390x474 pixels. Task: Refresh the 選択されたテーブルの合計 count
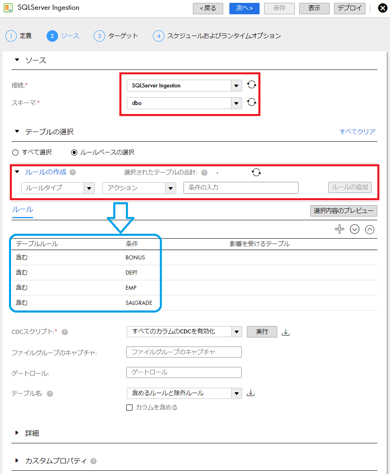[256, 172]
